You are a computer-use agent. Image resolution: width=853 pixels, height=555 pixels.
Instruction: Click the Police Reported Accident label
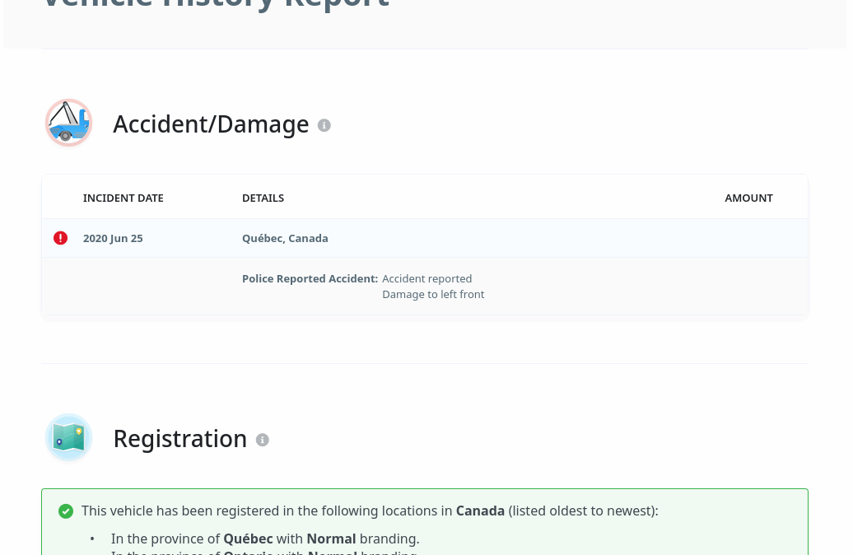310,278
